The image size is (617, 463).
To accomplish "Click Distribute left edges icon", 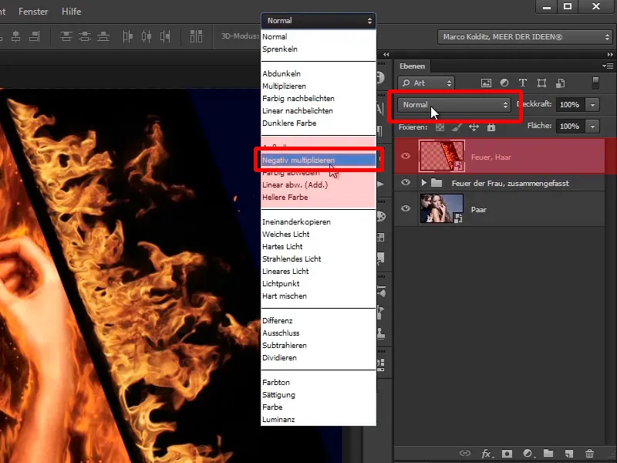I will coord(127,36).
